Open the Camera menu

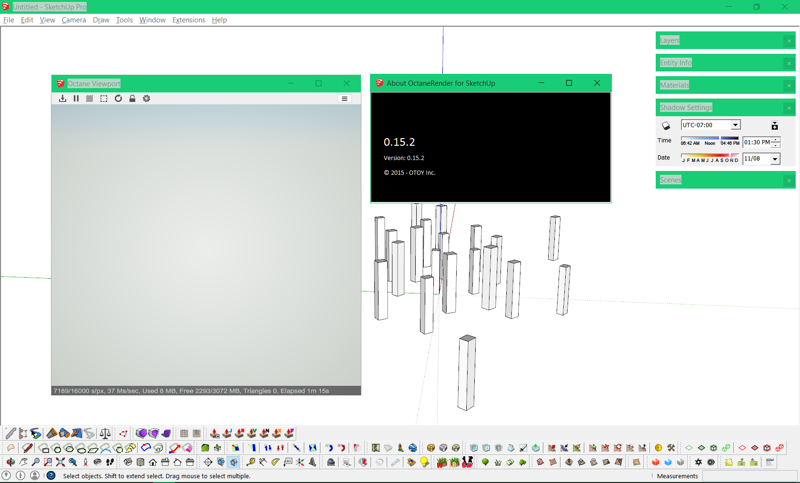[x=74, y=20]
